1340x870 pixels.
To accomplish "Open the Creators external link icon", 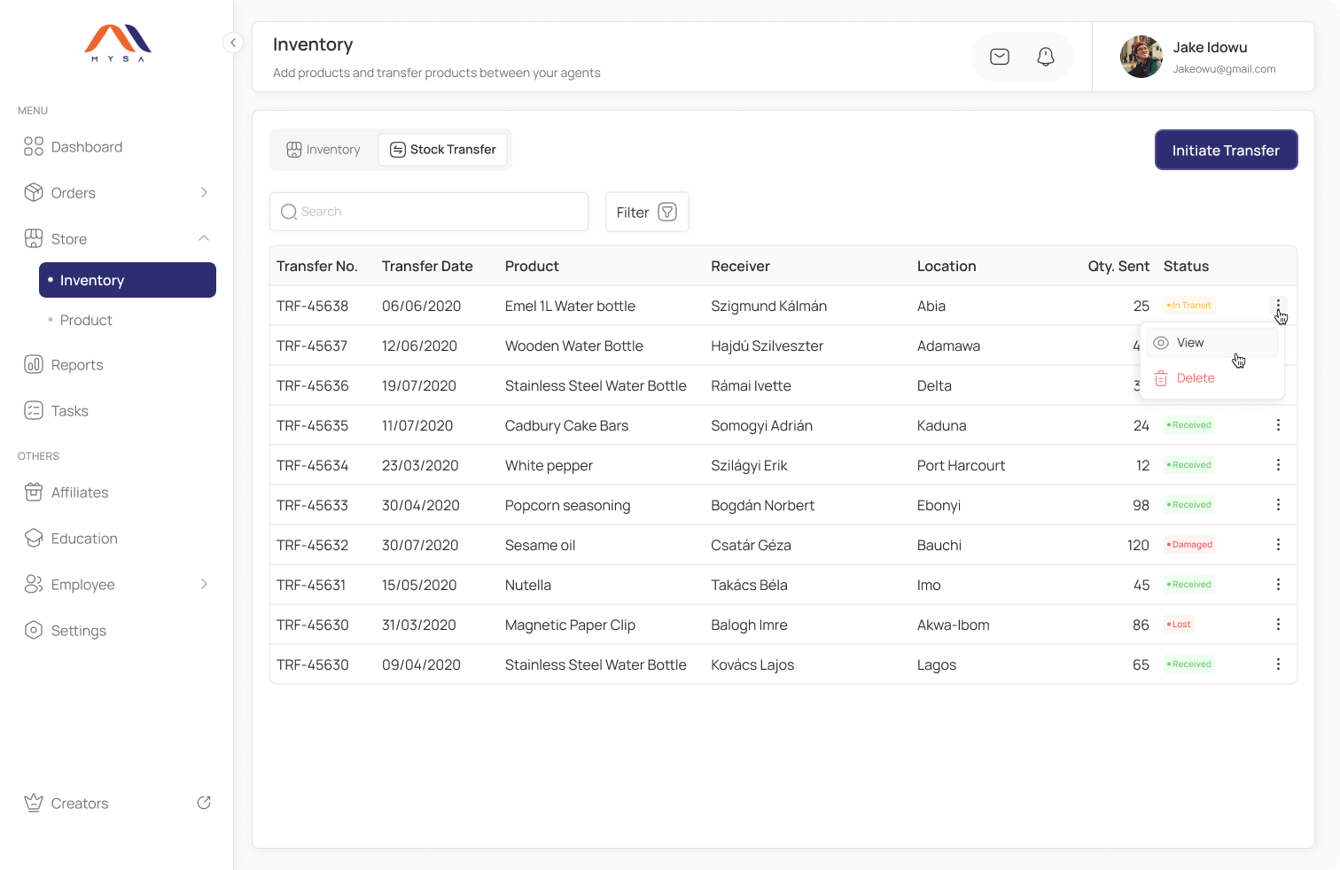I will (x=204, y=803).
